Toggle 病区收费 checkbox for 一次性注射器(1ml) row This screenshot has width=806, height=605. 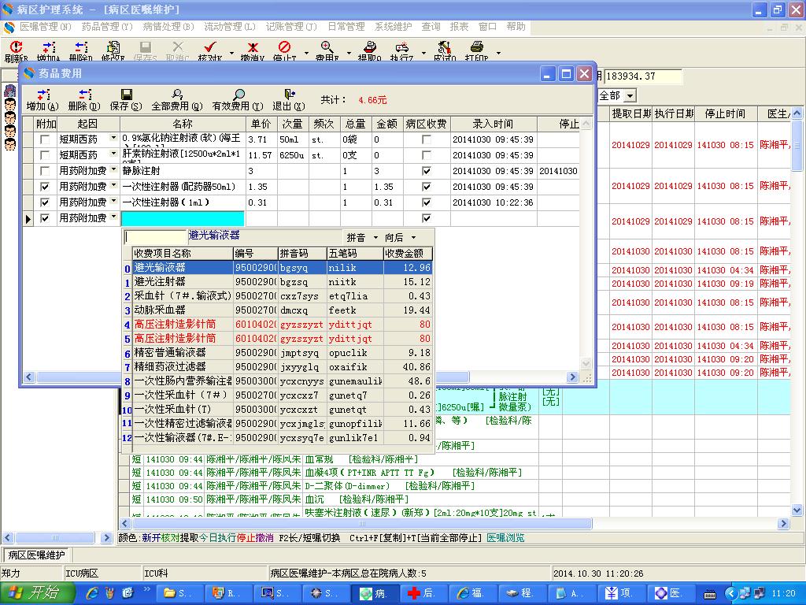click(x=426, y=202)
